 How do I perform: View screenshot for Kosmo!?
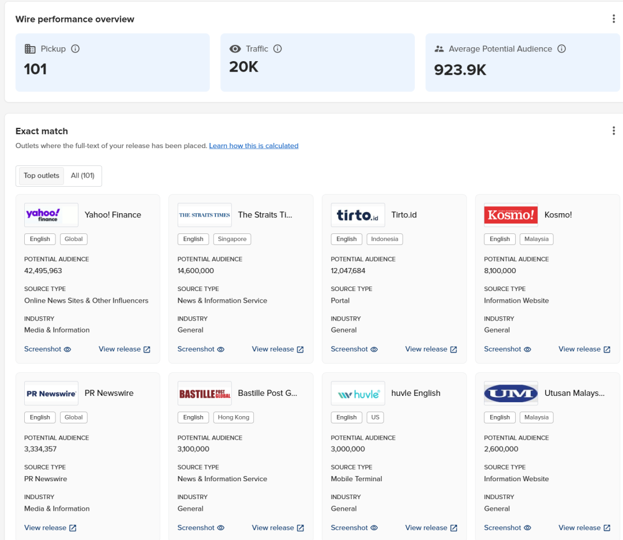508,349
